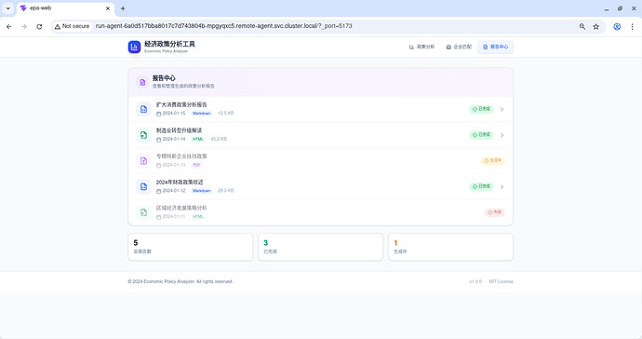Select the 报告中心 navigation tab
Viewport: 642px width, 339px height.
pos(495,47)
